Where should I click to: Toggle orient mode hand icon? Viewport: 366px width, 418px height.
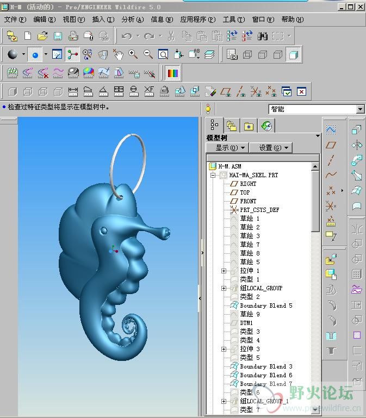coord(117,54)
